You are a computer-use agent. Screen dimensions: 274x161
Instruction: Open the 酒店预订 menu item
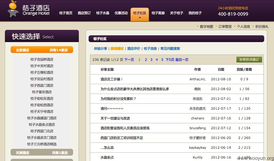pyautogui.click(x=84, y=13)
